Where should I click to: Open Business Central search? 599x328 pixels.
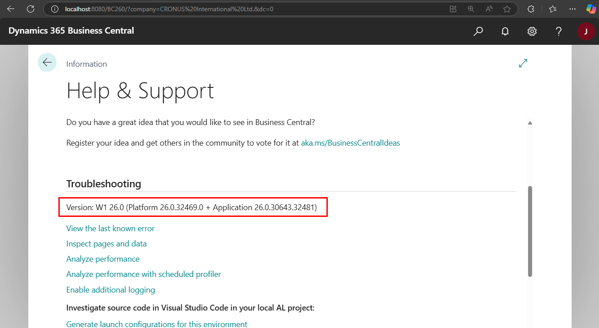478,31
